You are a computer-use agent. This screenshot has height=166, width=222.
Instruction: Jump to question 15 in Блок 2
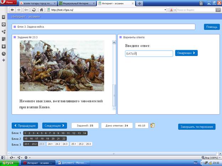pos(26,139)
